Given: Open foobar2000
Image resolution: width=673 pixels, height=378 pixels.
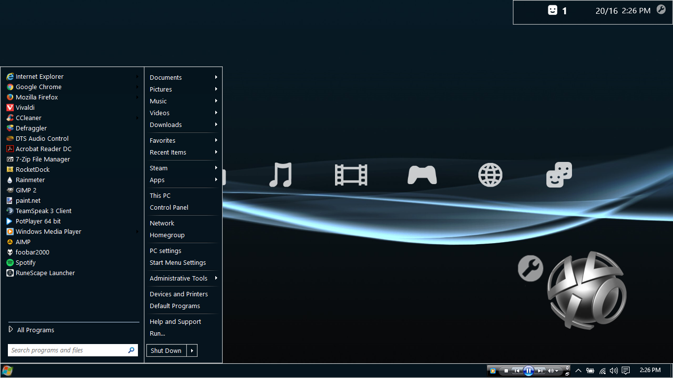Looking at the screenshot, I should click(72, 252).
